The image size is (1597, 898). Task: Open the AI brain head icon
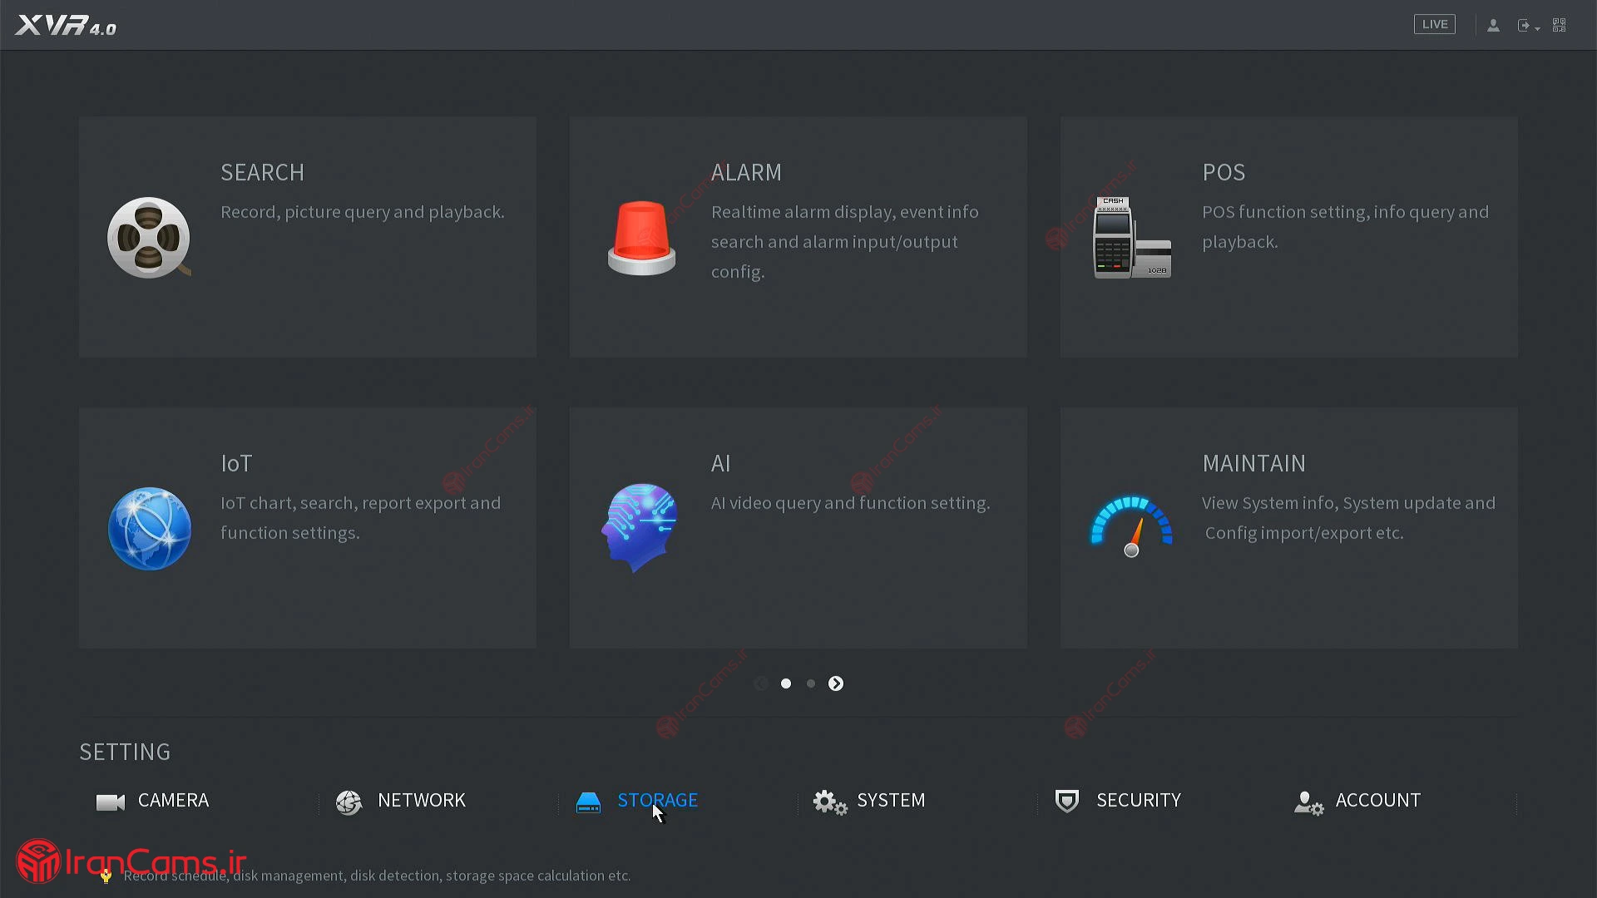(640, 527)
